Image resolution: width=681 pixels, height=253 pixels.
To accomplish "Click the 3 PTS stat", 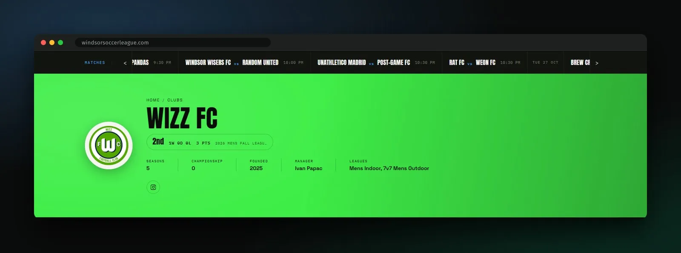I will (x=203, y=143).
